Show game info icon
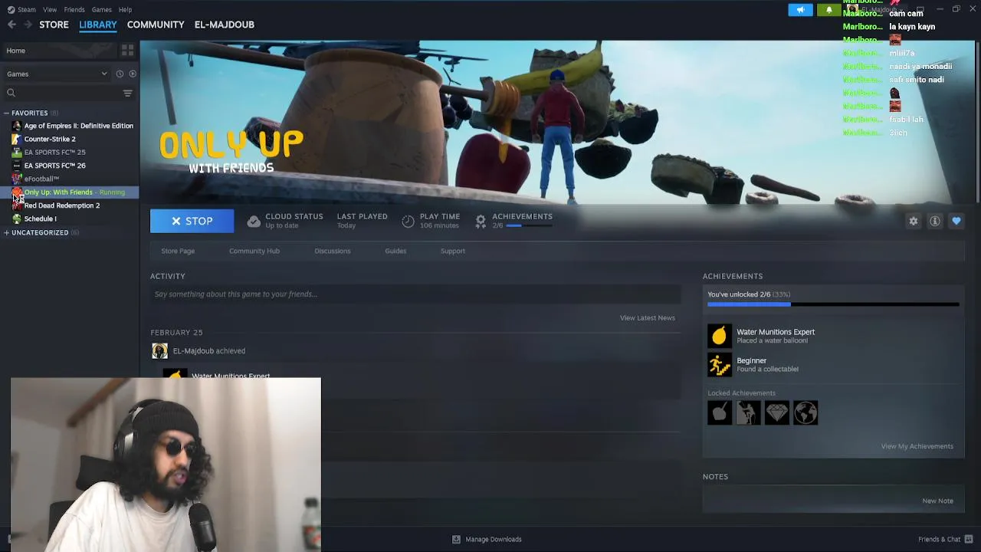 (935, 221)
